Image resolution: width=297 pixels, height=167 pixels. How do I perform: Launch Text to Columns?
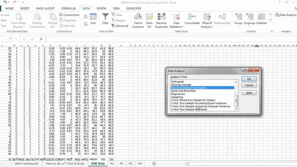(138, 21)
